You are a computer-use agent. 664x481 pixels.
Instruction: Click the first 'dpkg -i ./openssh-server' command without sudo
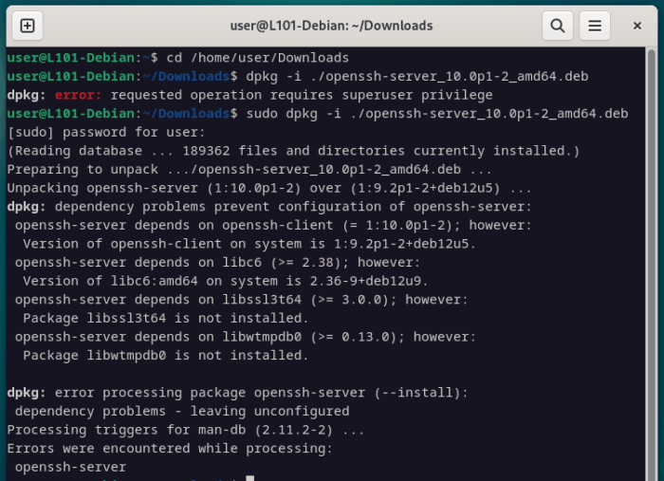tap(298, 76)
